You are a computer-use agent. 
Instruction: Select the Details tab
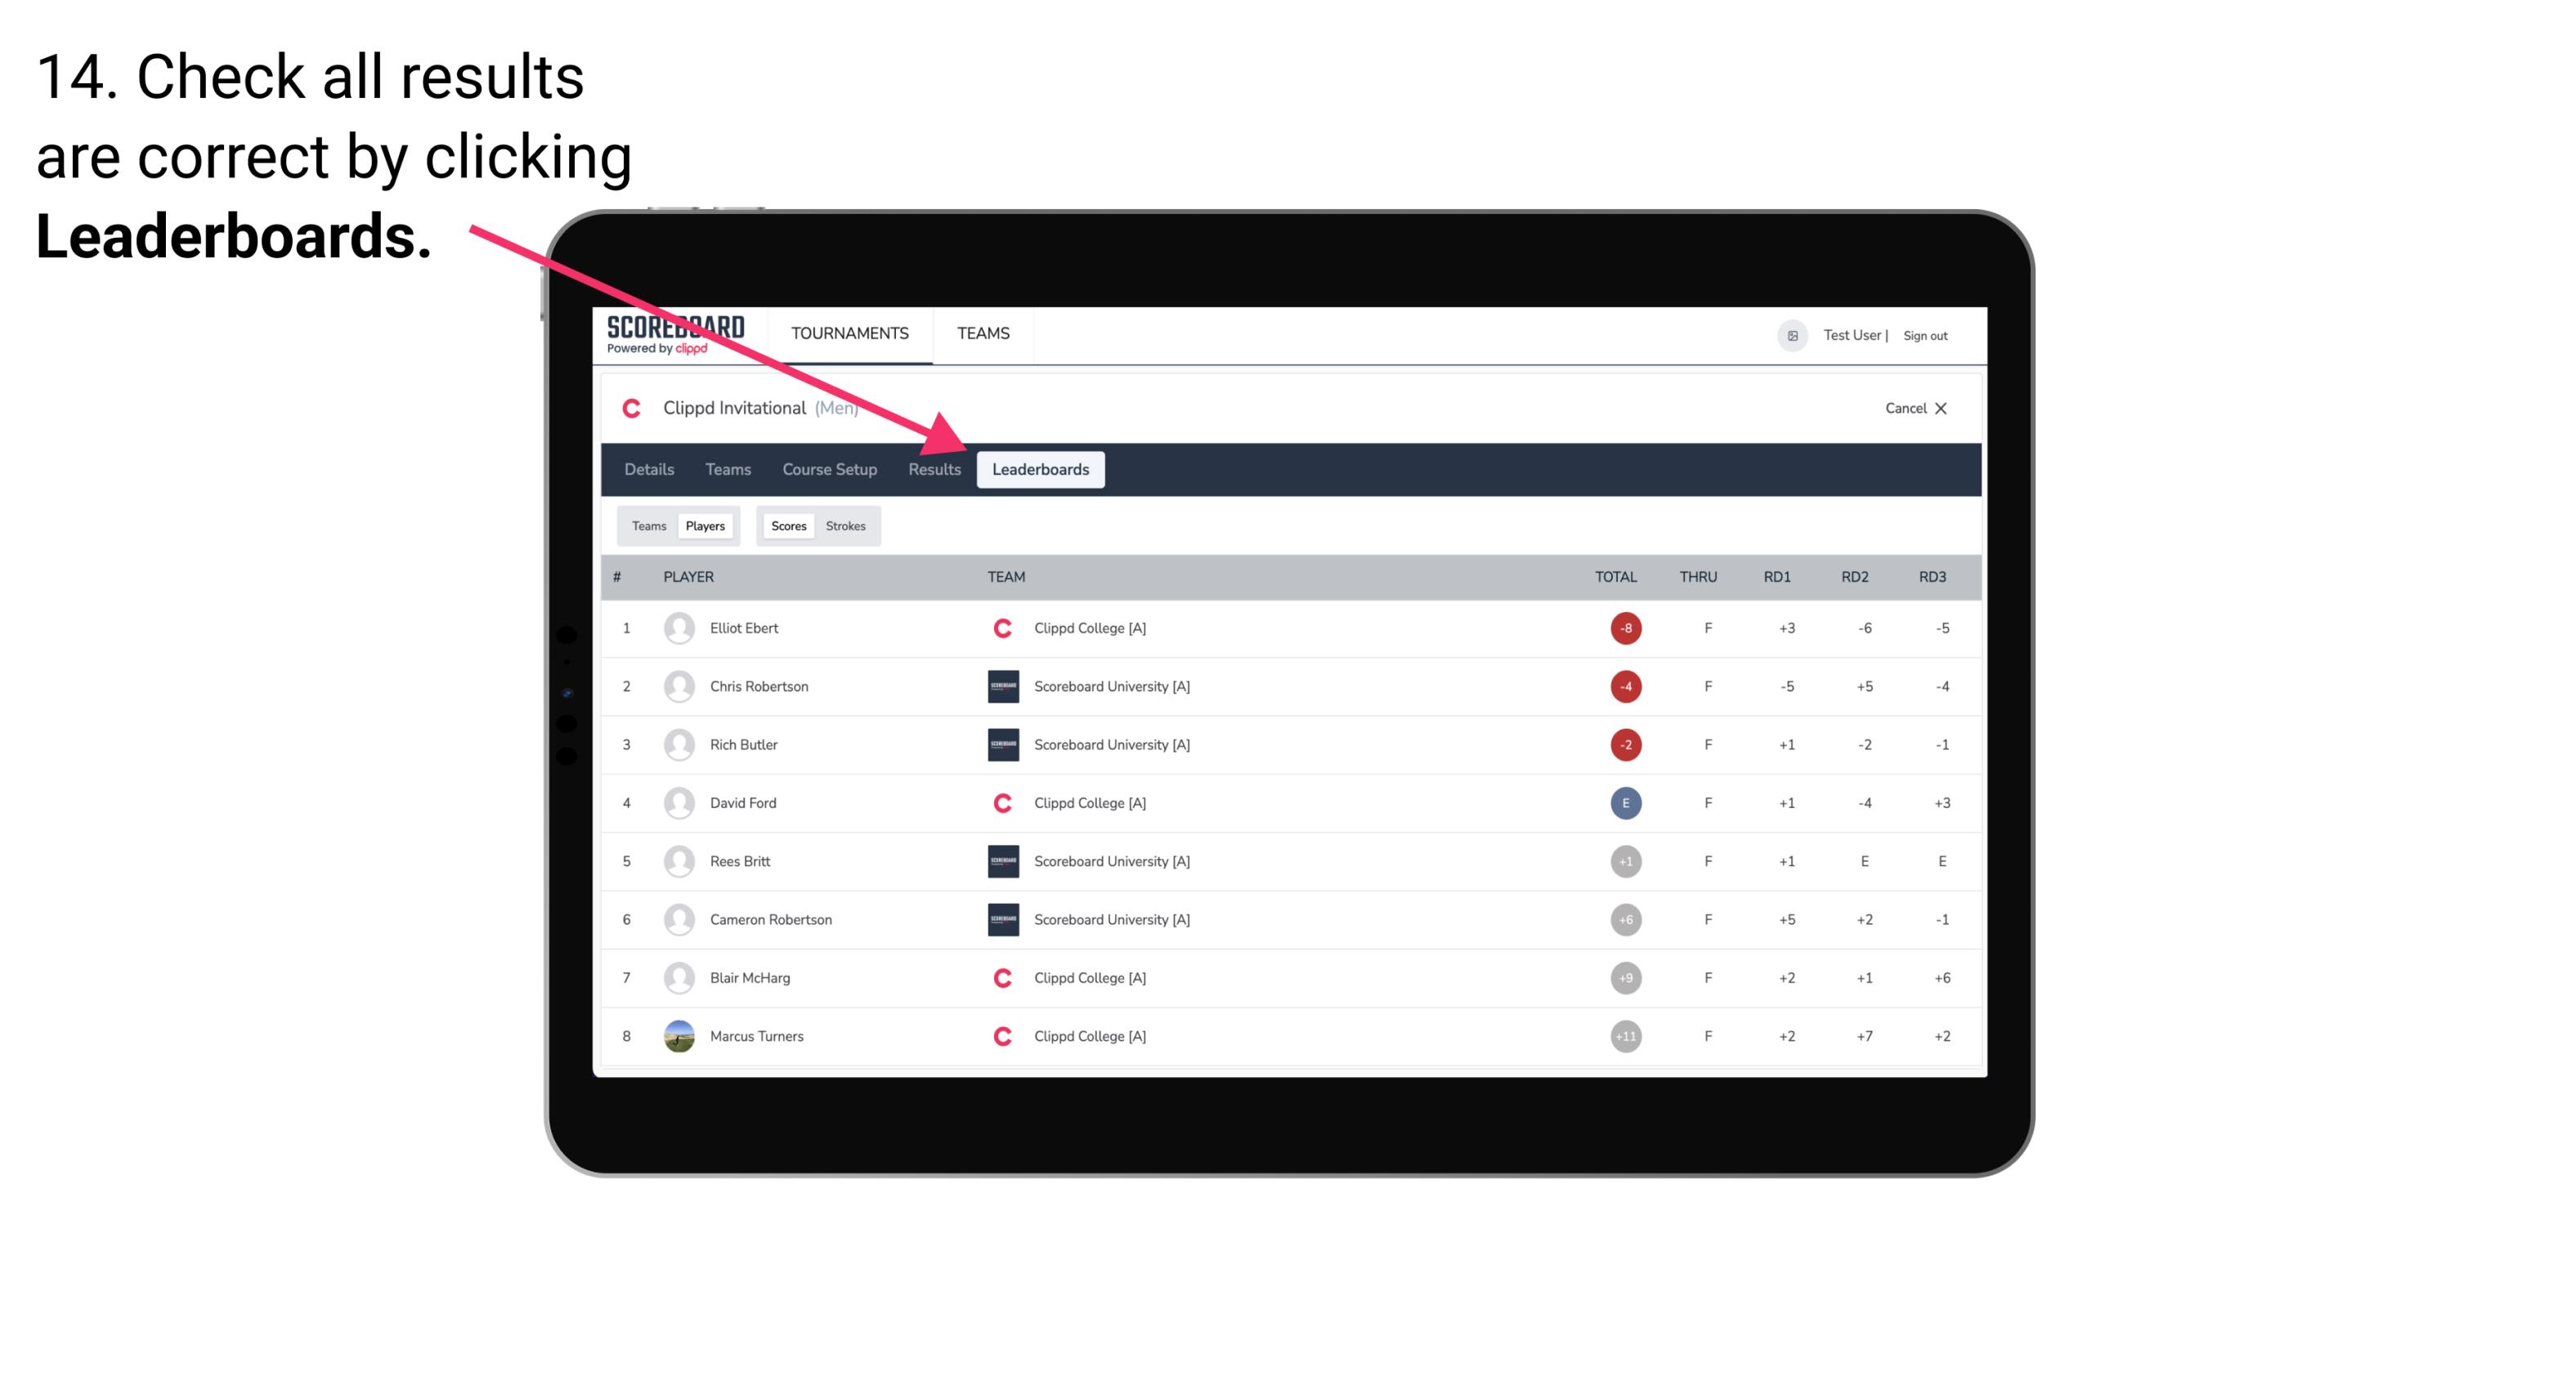(x=648, y=471)
